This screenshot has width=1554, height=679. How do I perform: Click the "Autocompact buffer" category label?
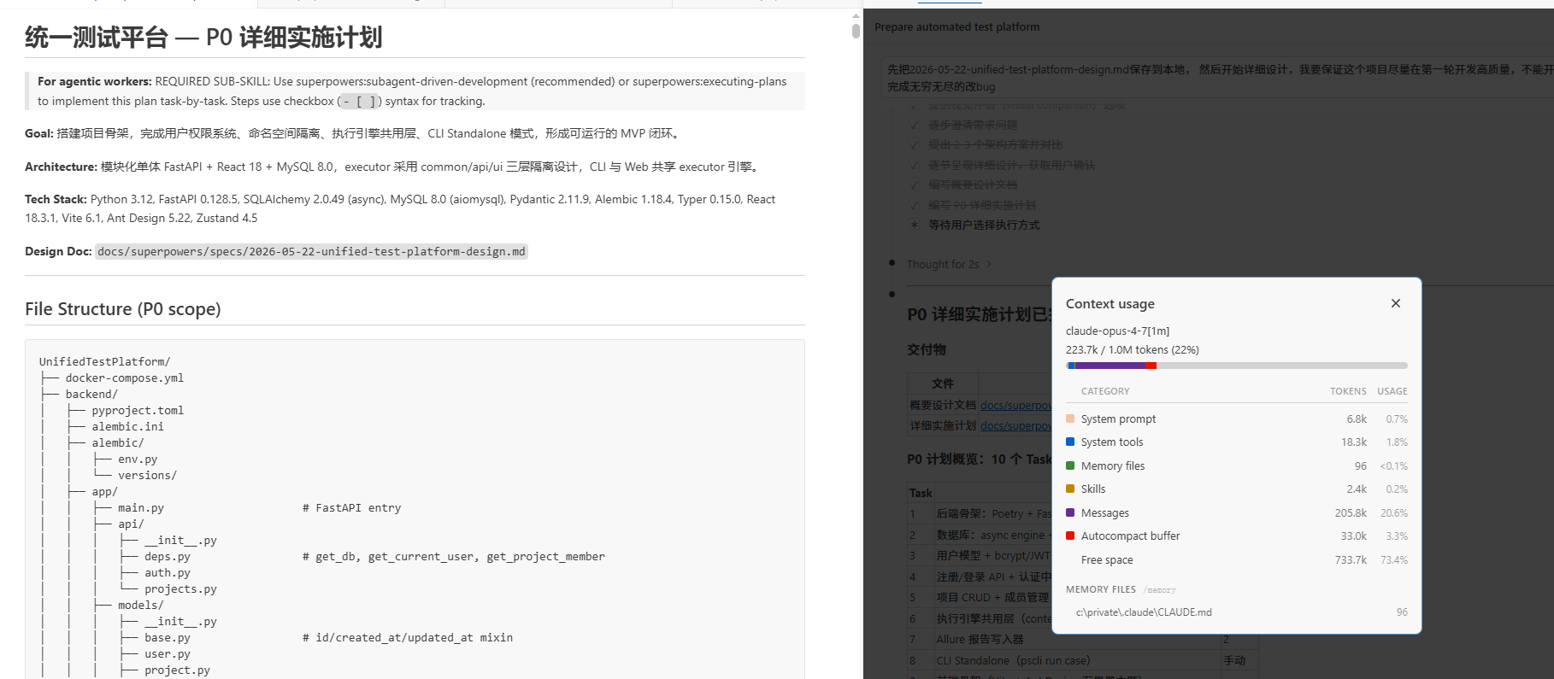coord(1130,536)
